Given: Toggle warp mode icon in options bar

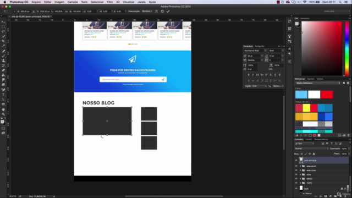Looking at the screenshot, I should [x=156, y=12].
